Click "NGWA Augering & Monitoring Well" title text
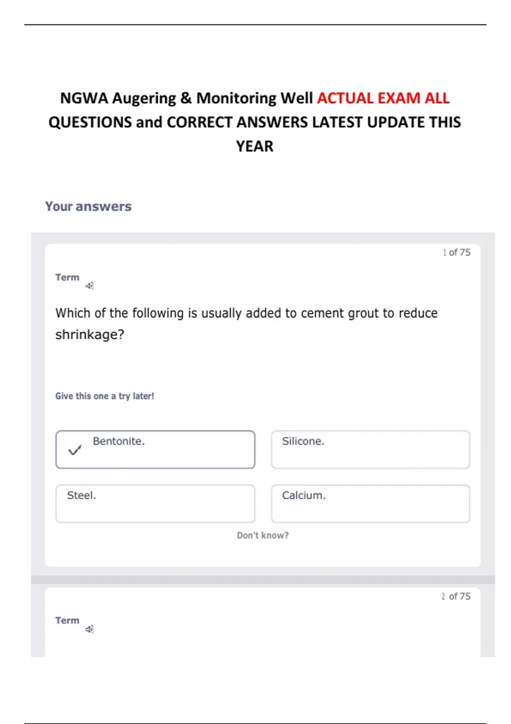This screenshot has height=724, width=511. tap(187, 98)
